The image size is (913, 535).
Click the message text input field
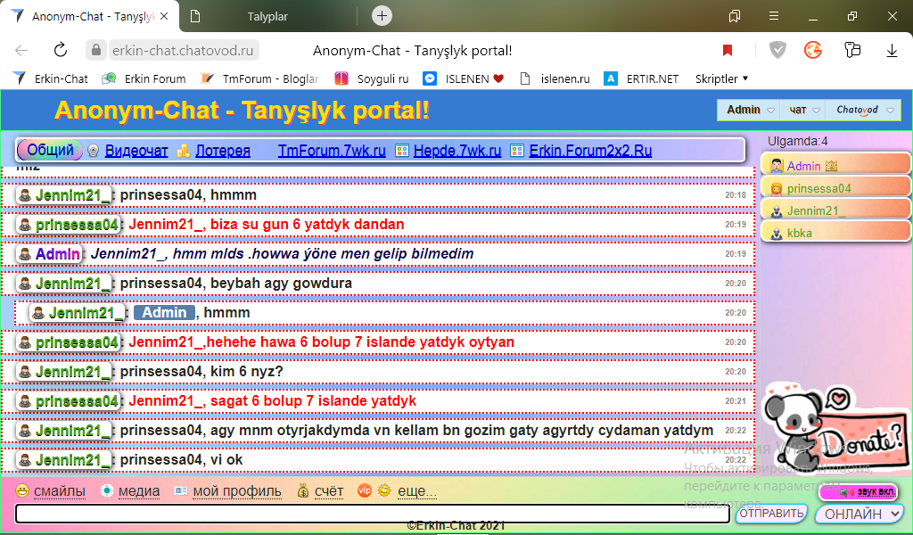373,514
